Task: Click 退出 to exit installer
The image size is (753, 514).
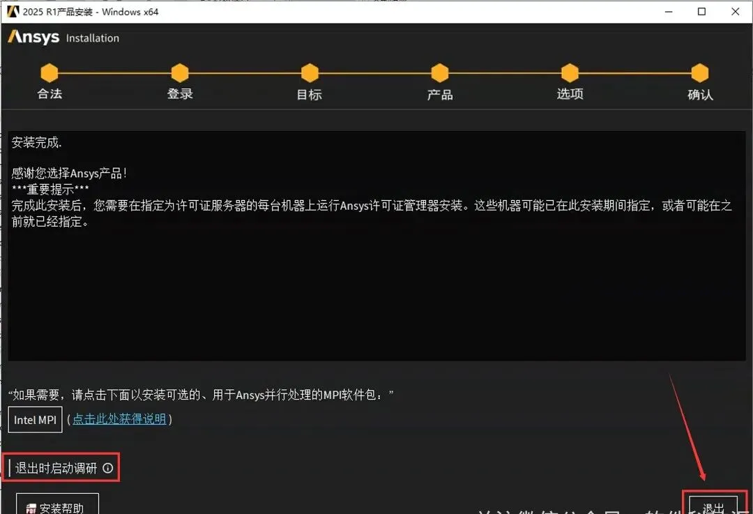Action: coord(714,506)
